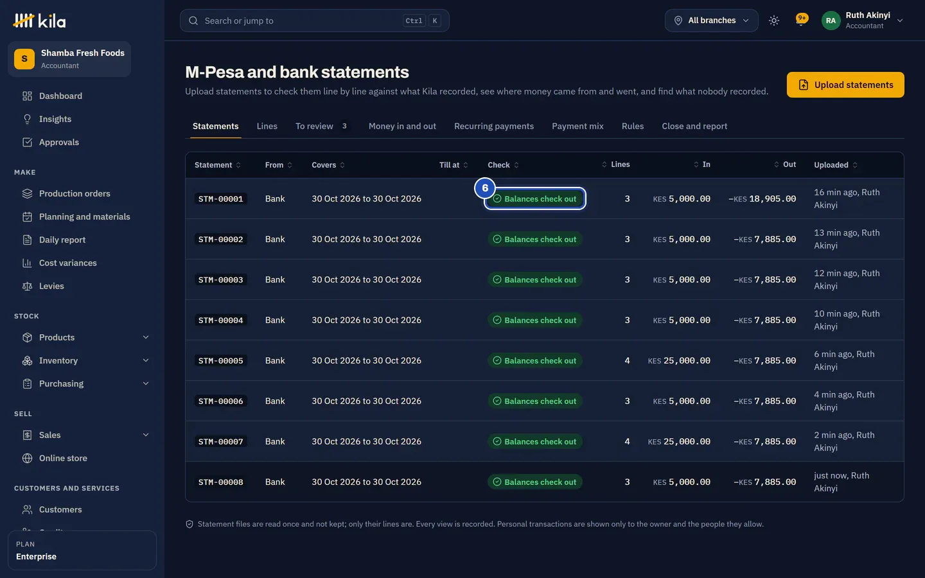Click the Insights lightbulb icon
Screen dimensions: 925x578
click(x=27, y=119)
